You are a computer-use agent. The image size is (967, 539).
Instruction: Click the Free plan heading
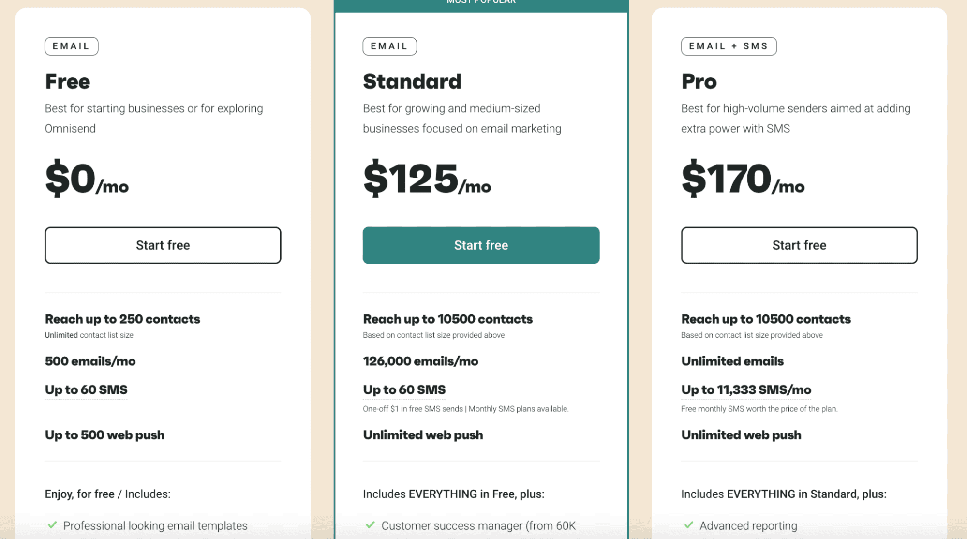(68, 81)
